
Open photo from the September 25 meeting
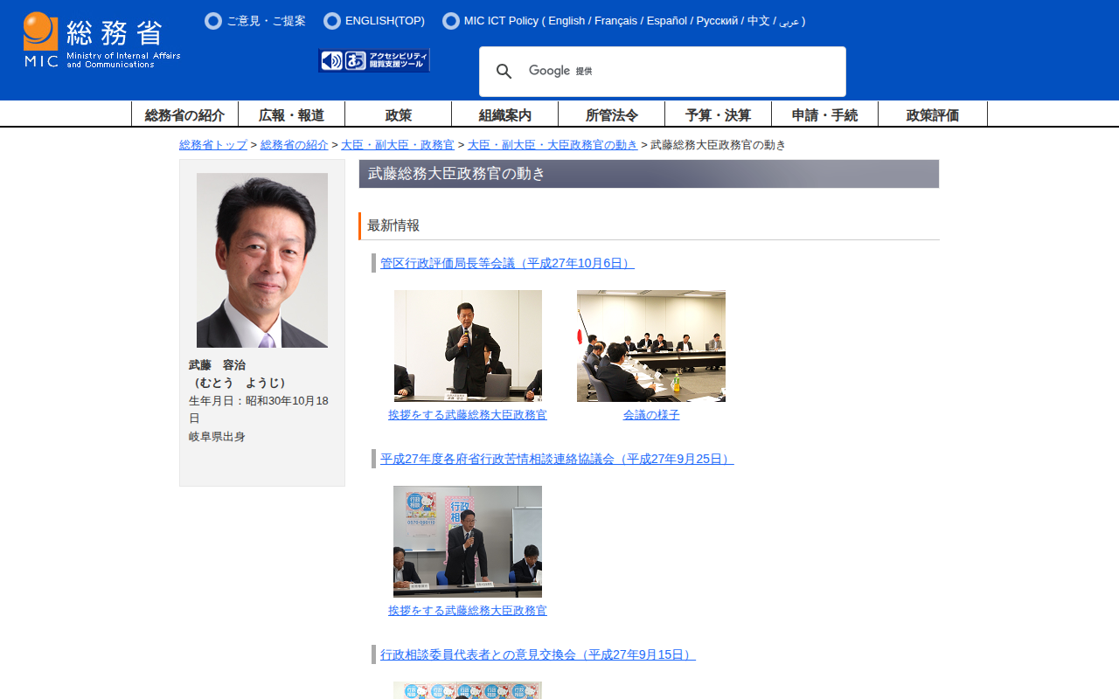468,542
